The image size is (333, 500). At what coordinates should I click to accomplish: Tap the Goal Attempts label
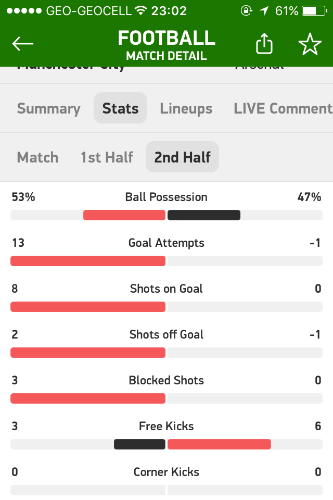tap(166, 243)
